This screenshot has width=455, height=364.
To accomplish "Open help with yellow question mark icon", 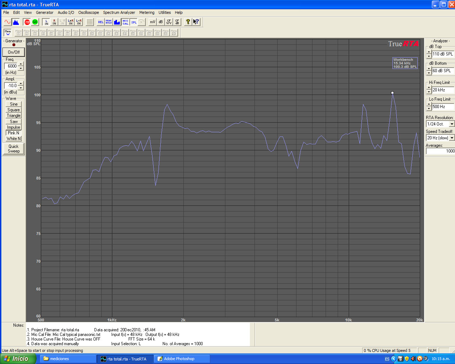I will point(188,22).
